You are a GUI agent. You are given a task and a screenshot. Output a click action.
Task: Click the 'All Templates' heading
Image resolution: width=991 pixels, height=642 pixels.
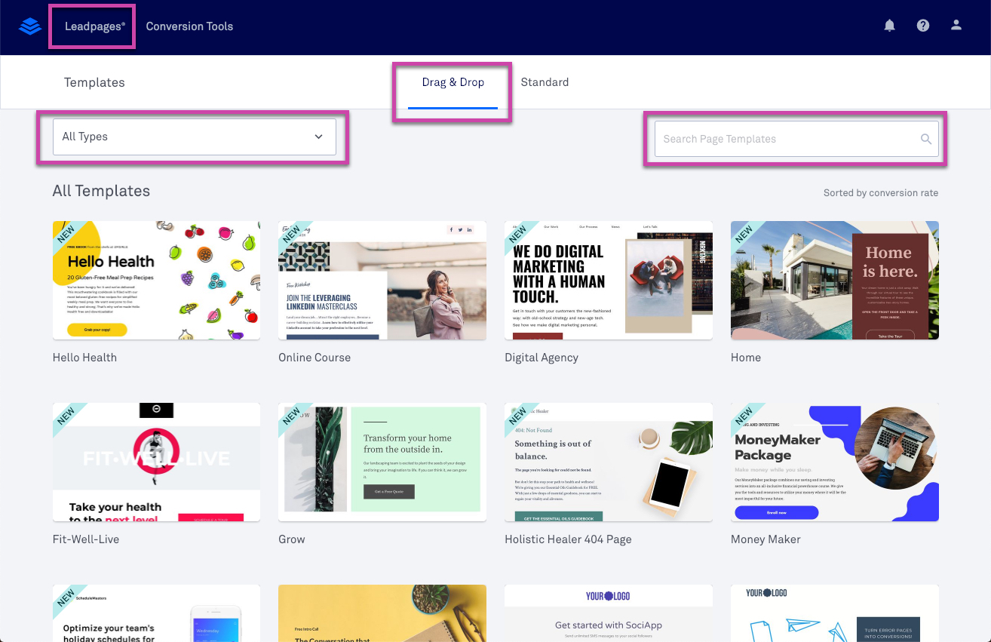click(101, 191)
